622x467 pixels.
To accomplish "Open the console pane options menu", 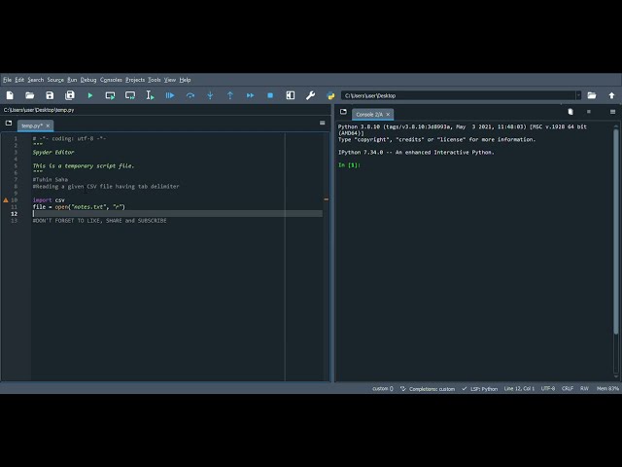I will [612, 112].
